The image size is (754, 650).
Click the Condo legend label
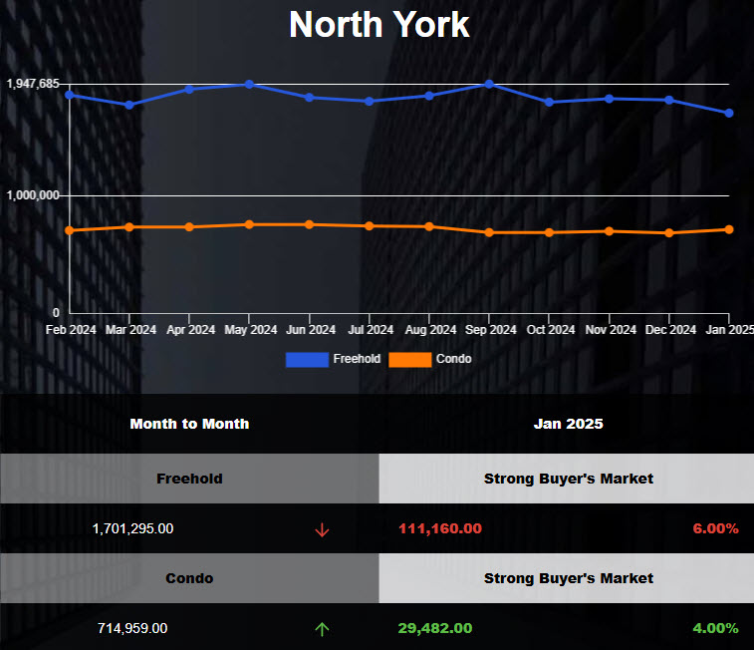(454, 359)
